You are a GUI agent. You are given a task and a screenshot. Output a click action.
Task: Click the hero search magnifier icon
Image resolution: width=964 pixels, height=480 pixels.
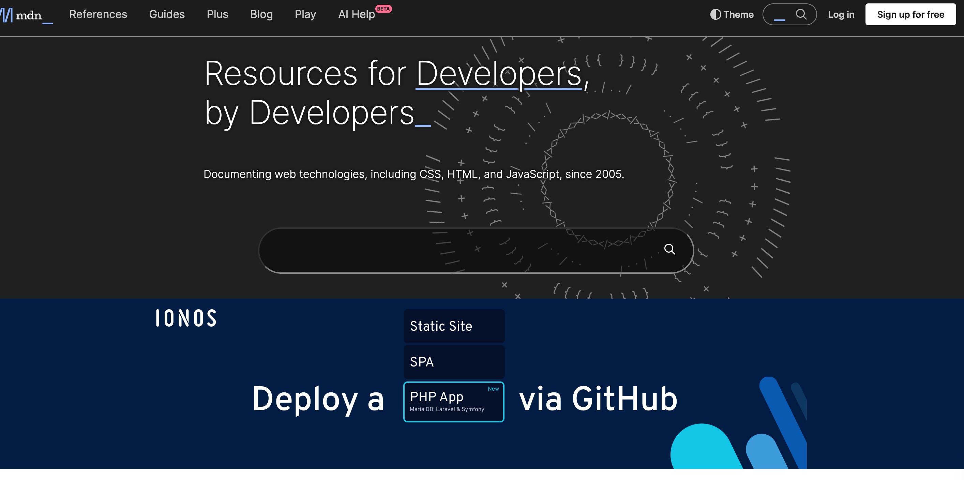click(669, 249)
